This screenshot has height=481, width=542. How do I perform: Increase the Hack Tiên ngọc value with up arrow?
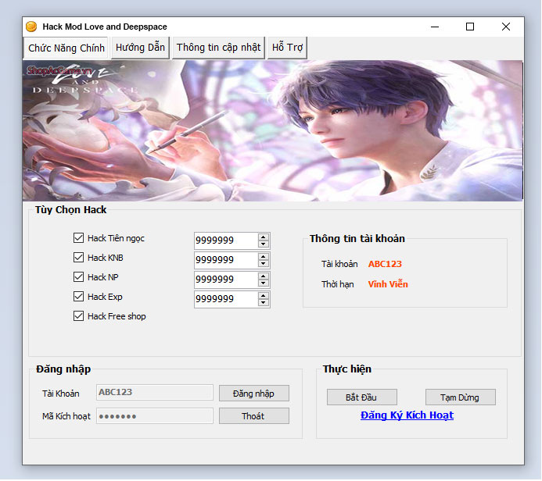[264, 237]
